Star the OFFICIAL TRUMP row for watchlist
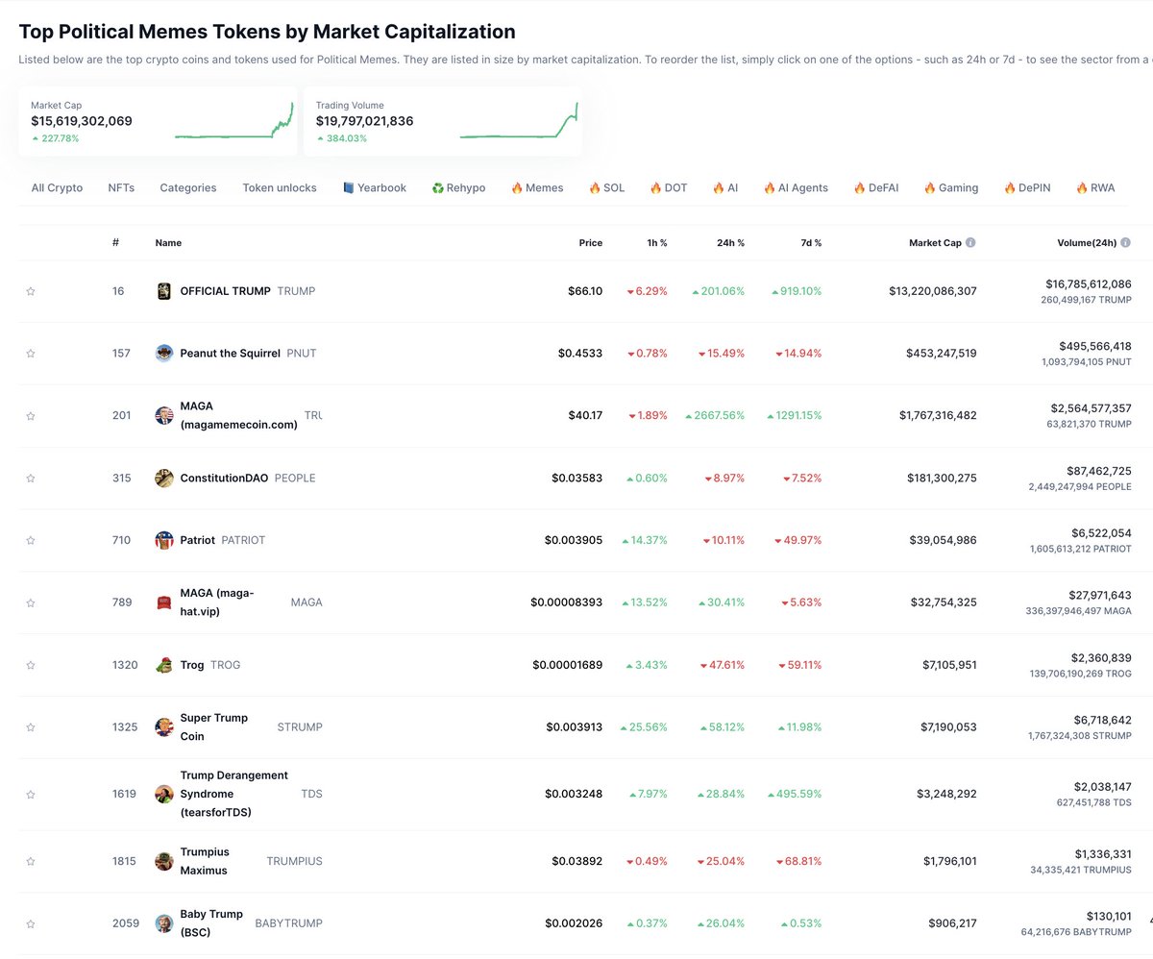Screen dimensions: 1153x959 click(31, 291)
